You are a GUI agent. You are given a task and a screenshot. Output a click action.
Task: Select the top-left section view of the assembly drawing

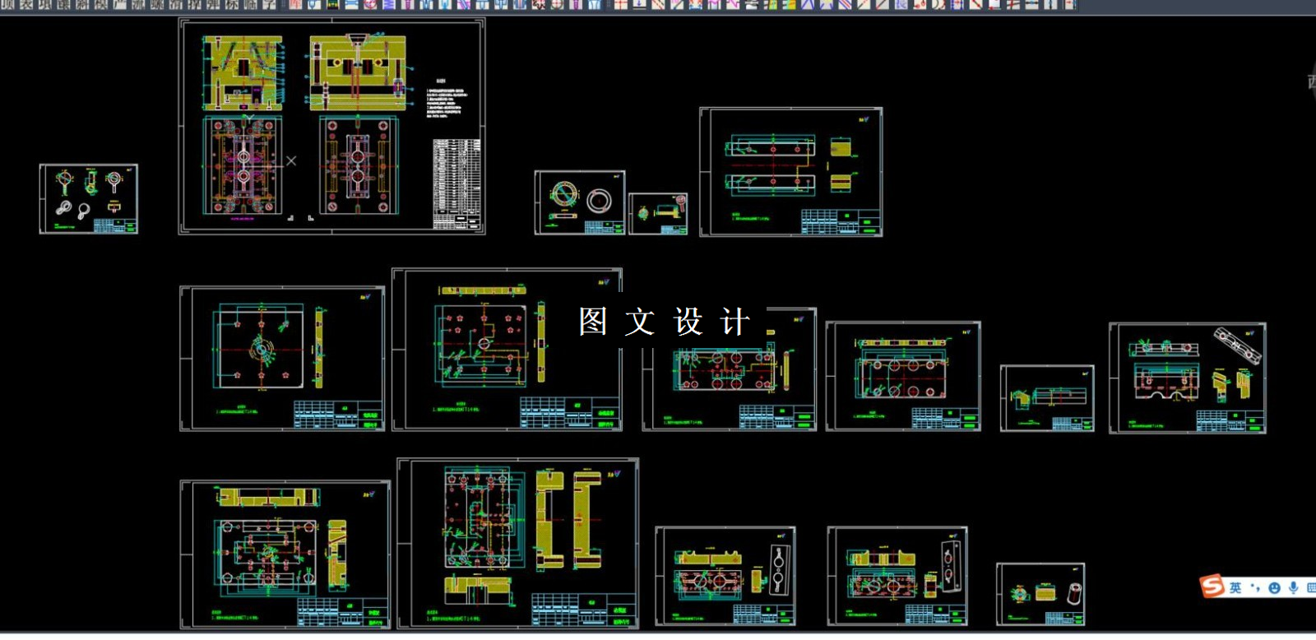click(243, 72)
